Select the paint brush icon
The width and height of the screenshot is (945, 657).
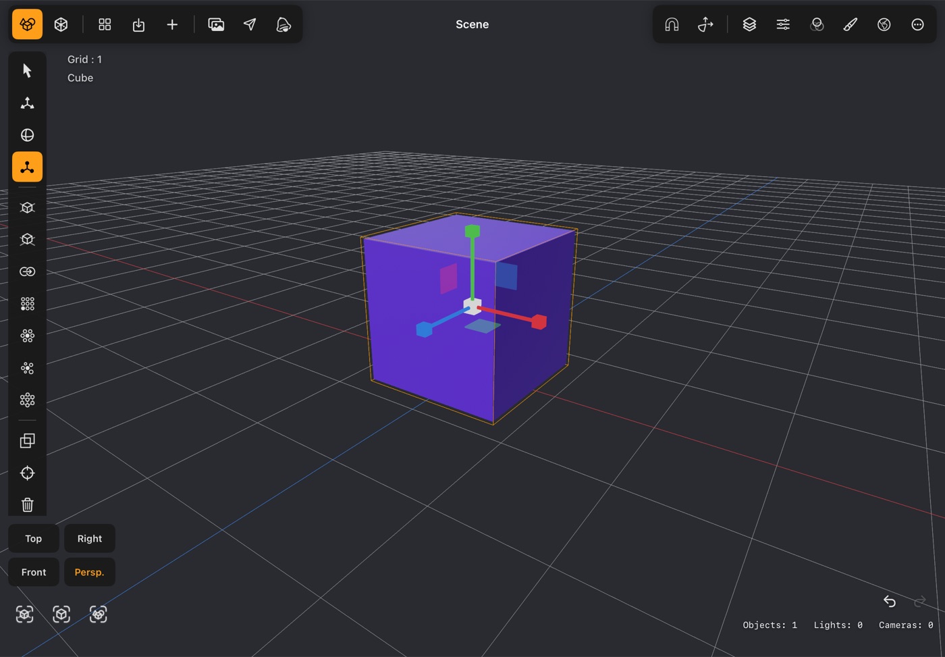point(850,24)
